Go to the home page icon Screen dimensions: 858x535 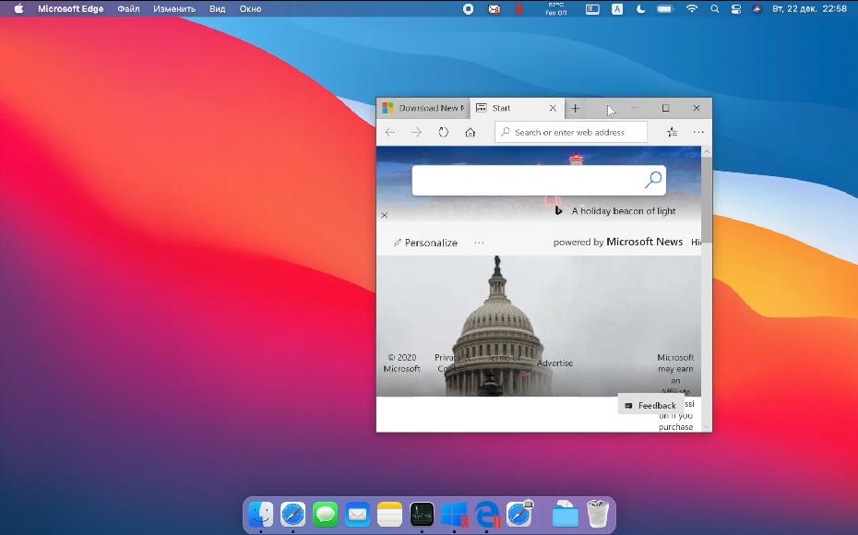point(471,133)
